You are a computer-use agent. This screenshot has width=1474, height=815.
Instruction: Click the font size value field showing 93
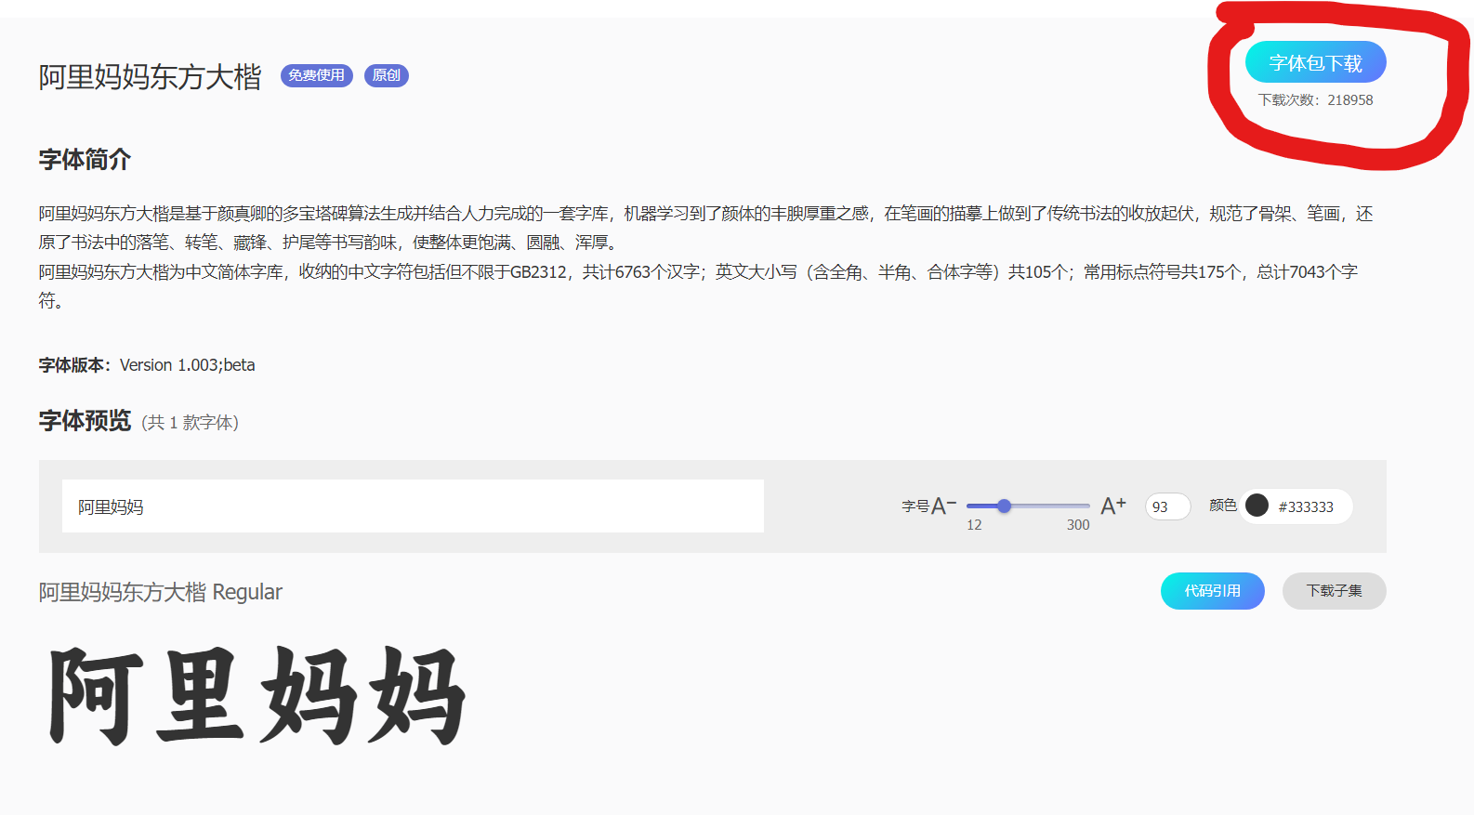point(1167,506)
